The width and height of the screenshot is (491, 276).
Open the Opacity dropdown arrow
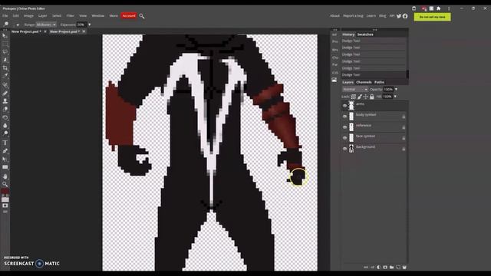(x=396, y=90)
